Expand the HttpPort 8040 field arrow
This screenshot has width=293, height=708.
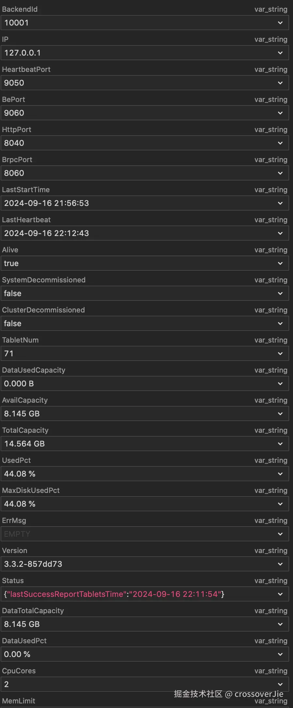coord(280,143)
